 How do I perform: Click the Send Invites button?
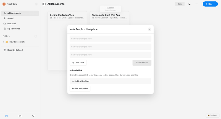(142, 63)
